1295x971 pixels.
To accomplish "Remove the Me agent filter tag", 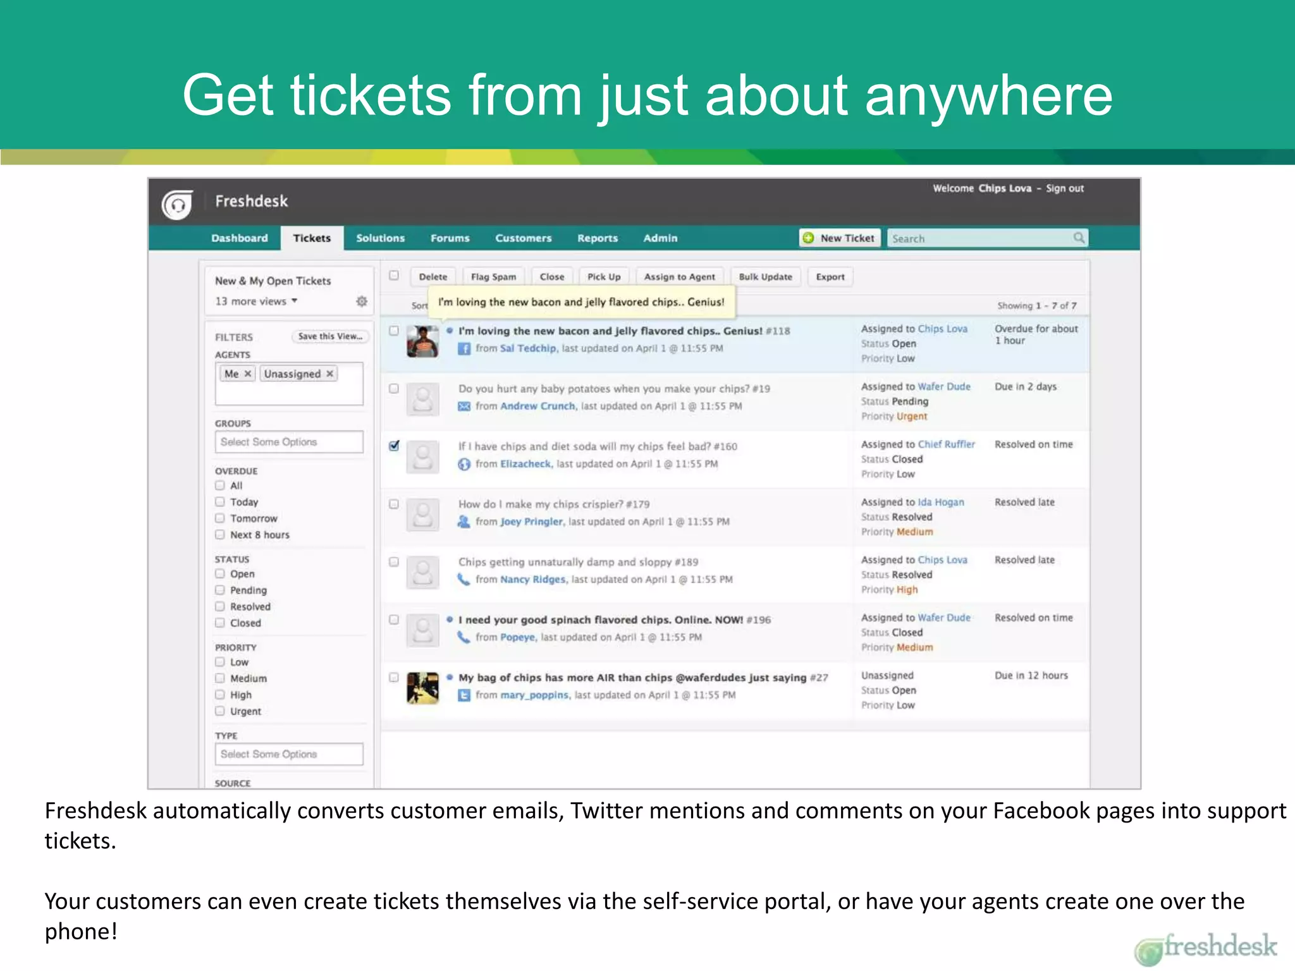I will [x=248, y=374].
